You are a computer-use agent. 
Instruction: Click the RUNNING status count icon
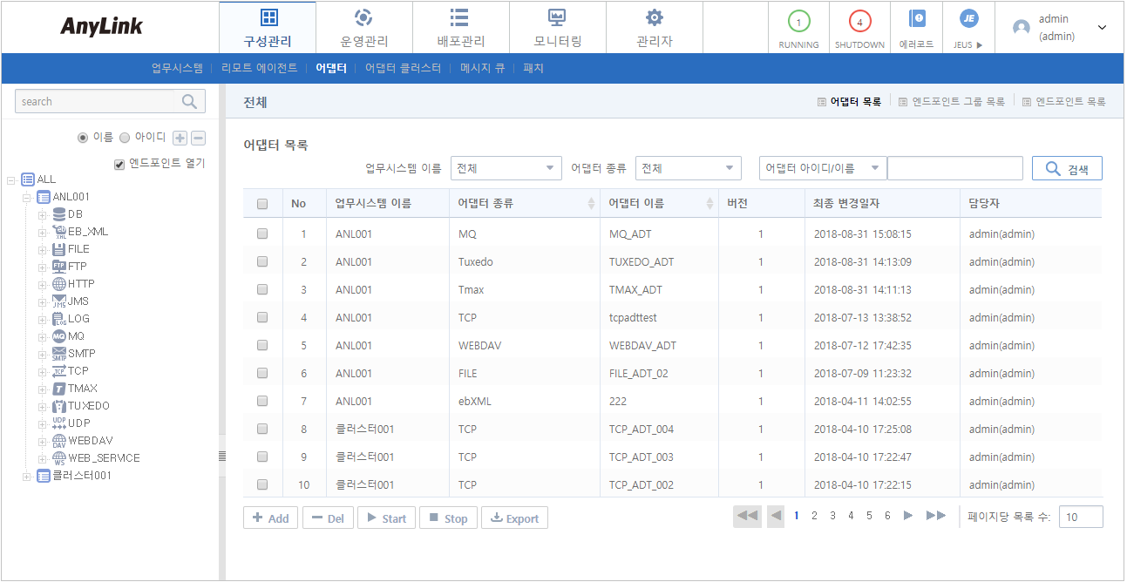(798, 22)
